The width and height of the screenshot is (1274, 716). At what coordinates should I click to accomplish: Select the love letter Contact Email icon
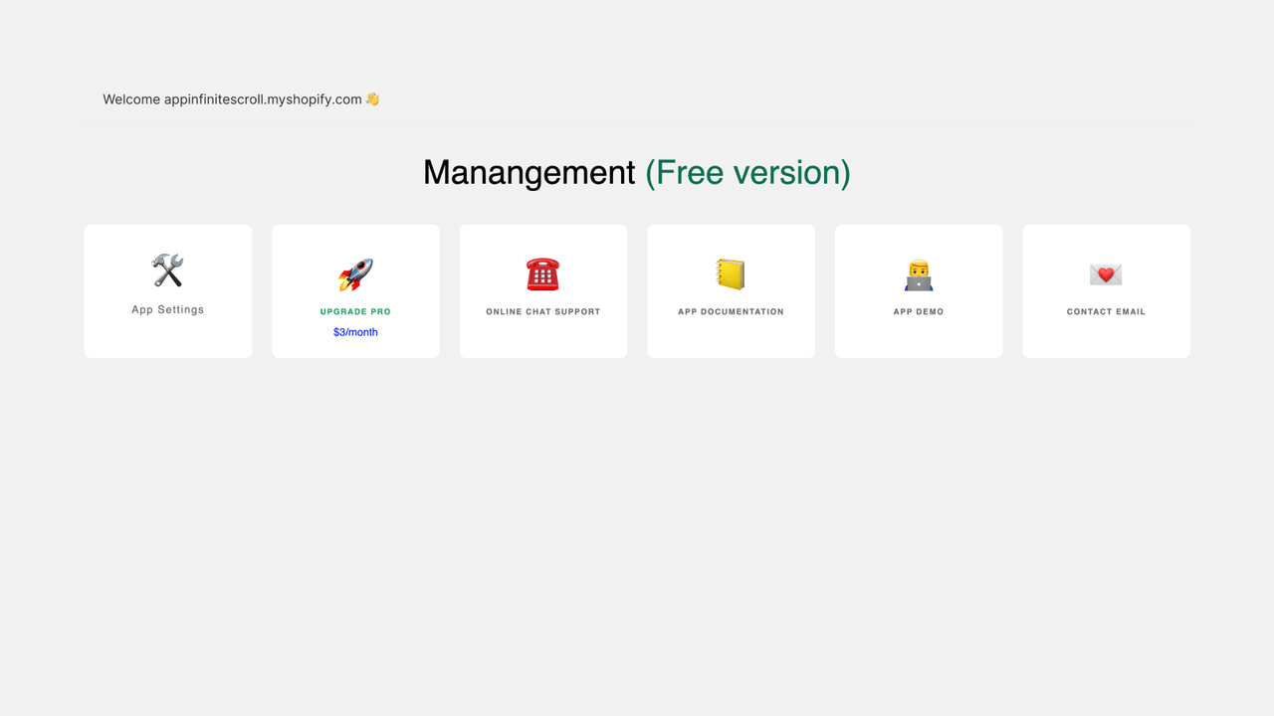click(x=1106, y=273)
